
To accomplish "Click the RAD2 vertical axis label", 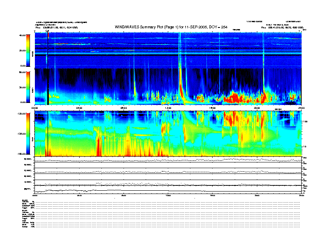I will 32,54.
